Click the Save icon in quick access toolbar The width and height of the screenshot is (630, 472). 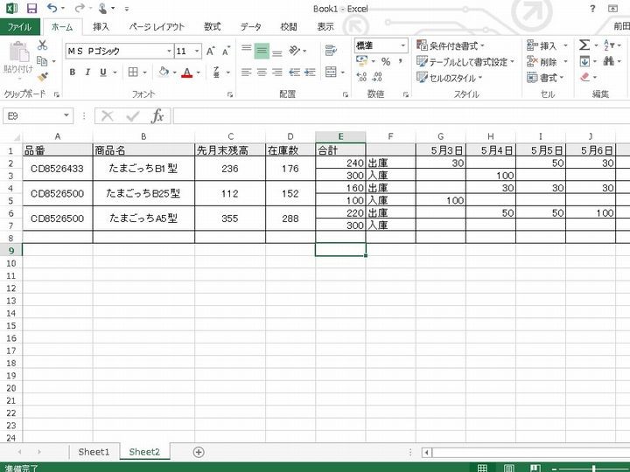[31, 9]
